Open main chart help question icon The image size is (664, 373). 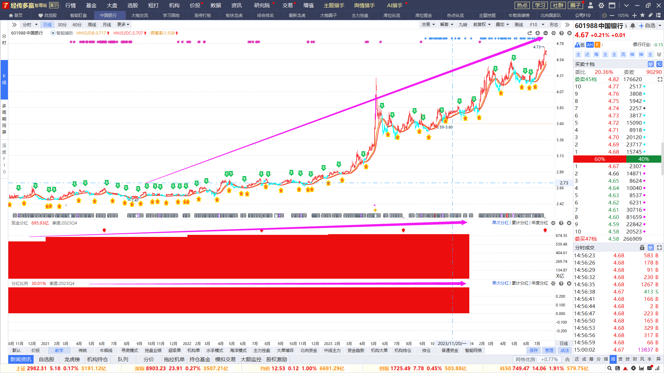click(562, 33)
